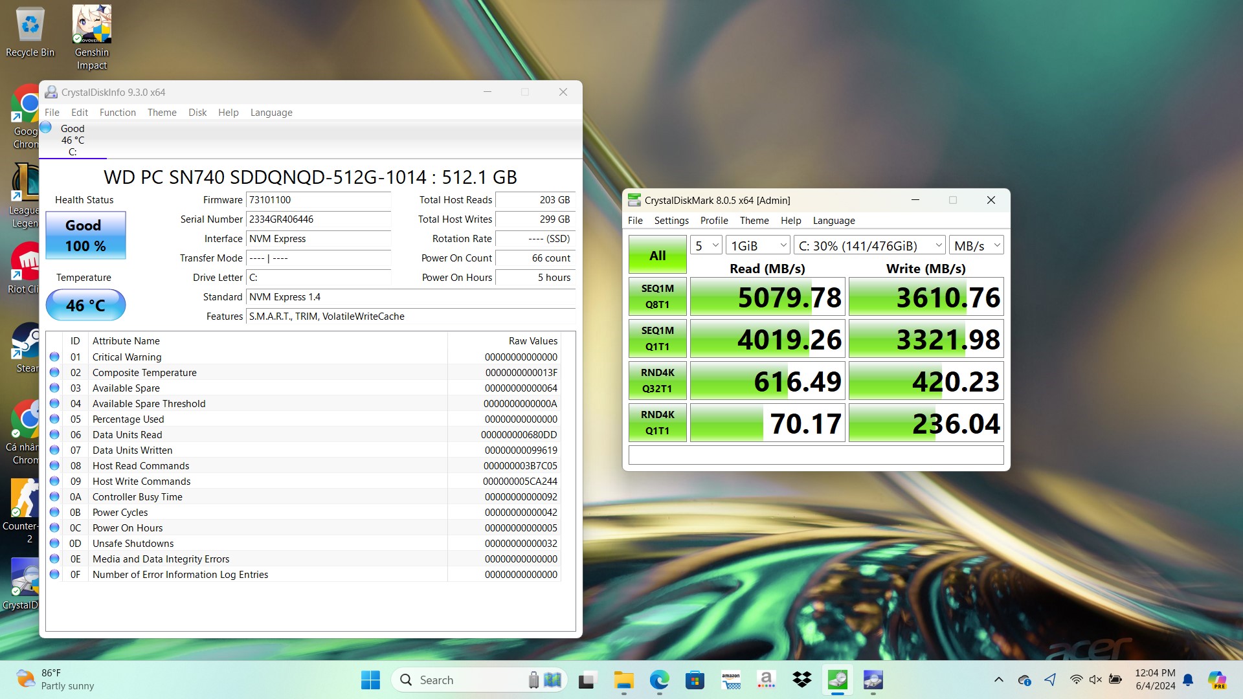Open the Wi-Fi network tray icon
Image resolution: width=1243 pixels, height=699 pixels.
coord(1076,680)
